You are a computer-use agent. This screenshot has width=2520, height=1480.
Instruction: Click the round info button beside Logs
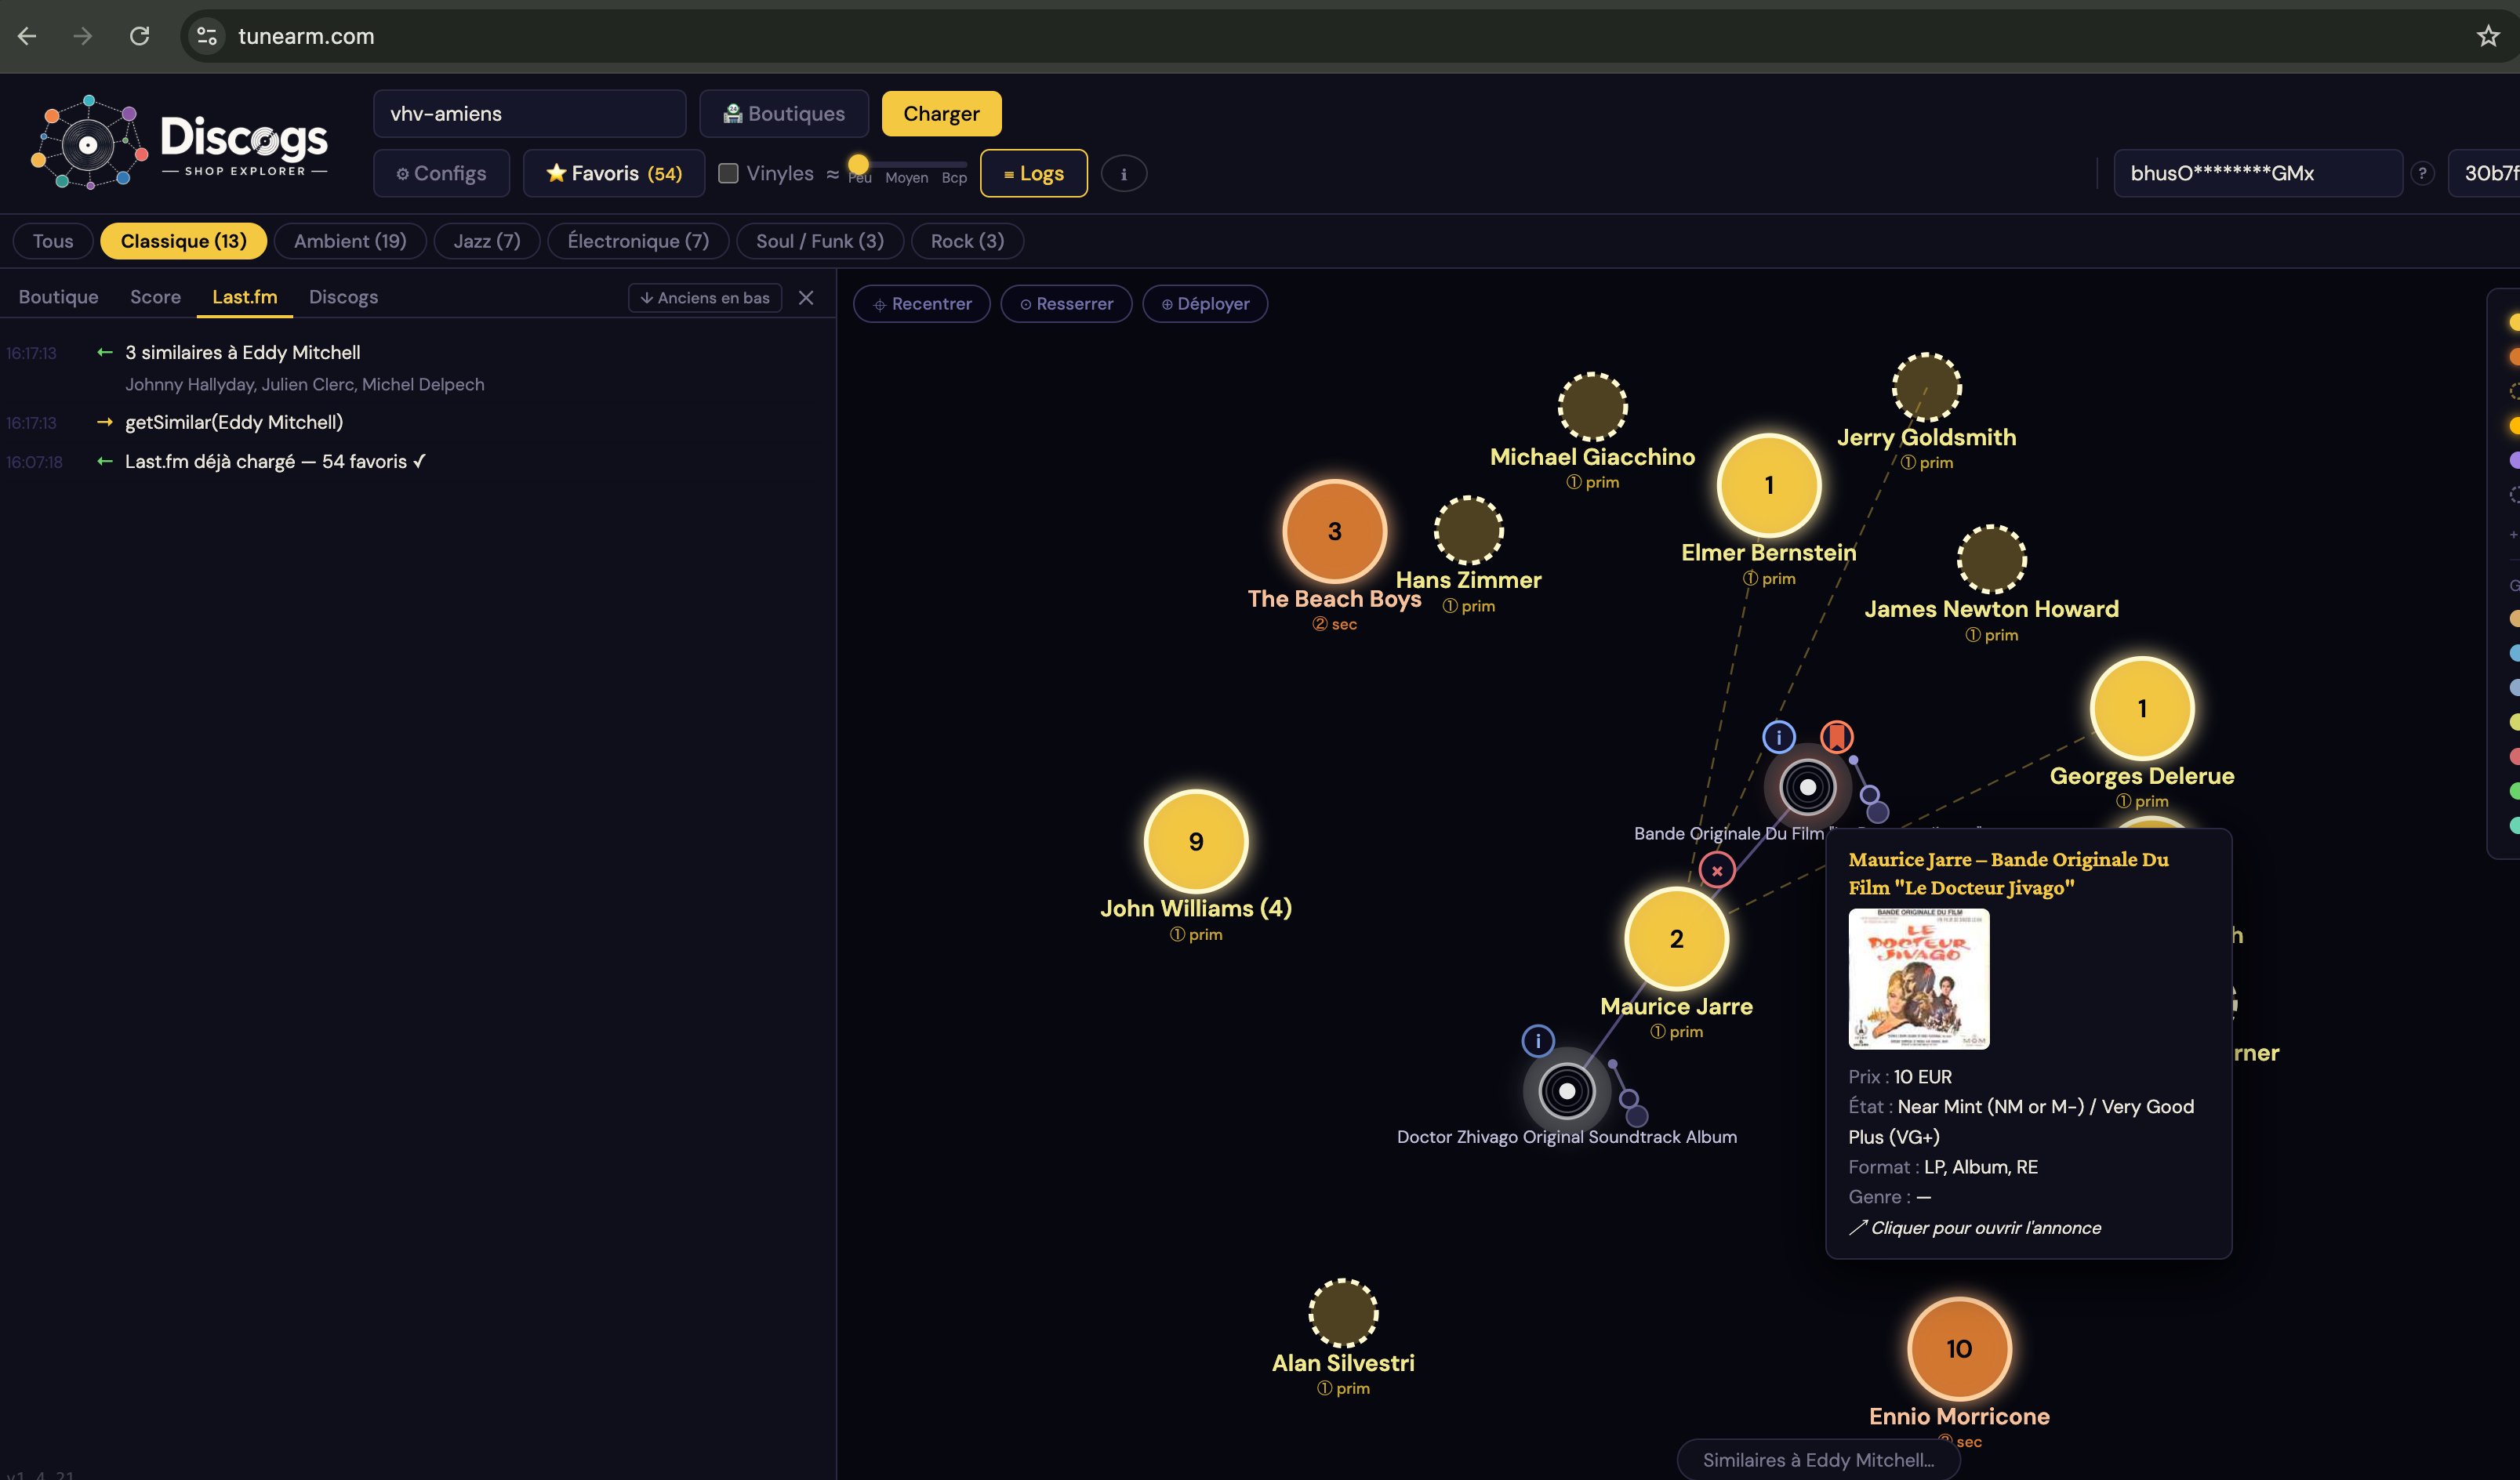(x=1123, y=174)
